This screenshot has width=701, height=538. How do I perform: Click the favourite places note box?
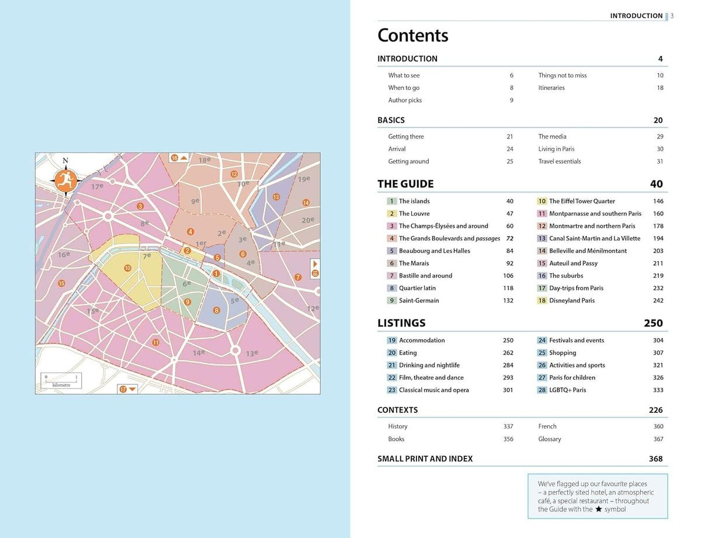598,497
